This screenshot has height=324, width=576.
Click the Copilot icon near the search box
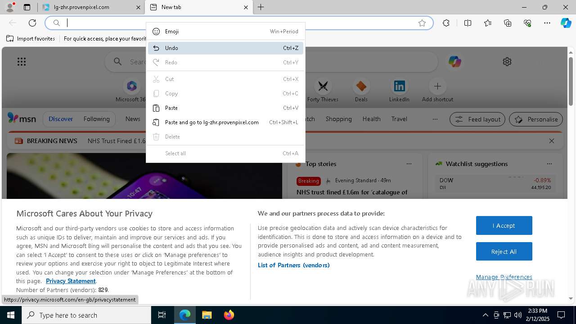point(454,62)
